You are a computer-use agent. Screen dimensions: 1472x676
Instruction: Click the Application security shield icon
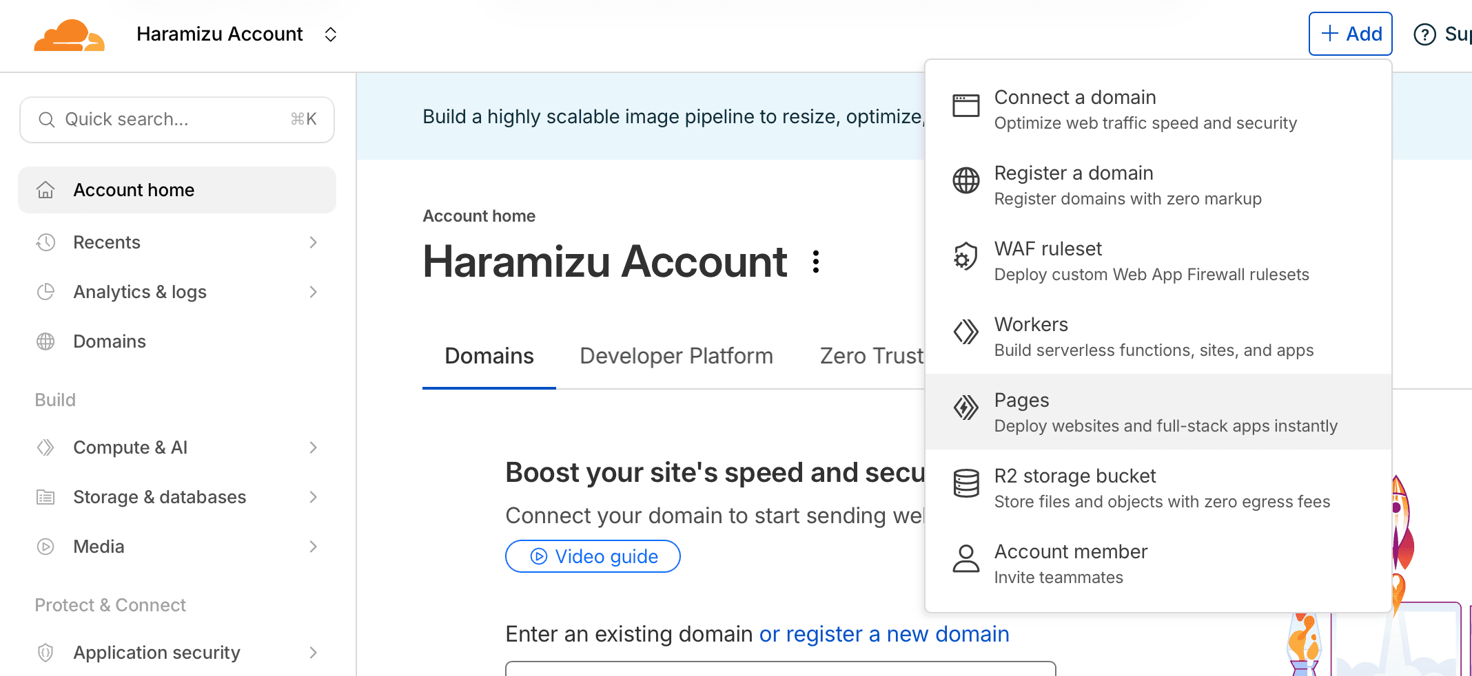pos(45,653)
